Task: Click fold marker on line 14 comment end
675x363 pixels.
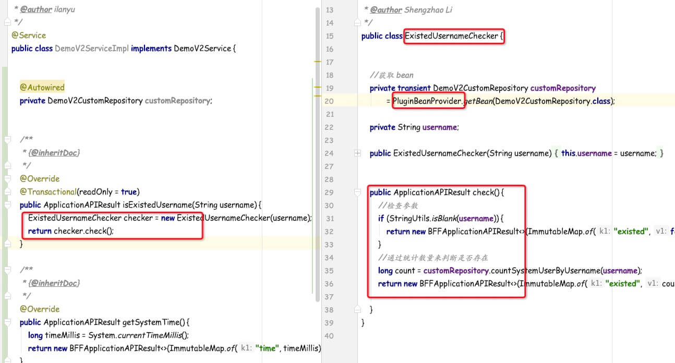Action: 357,23
